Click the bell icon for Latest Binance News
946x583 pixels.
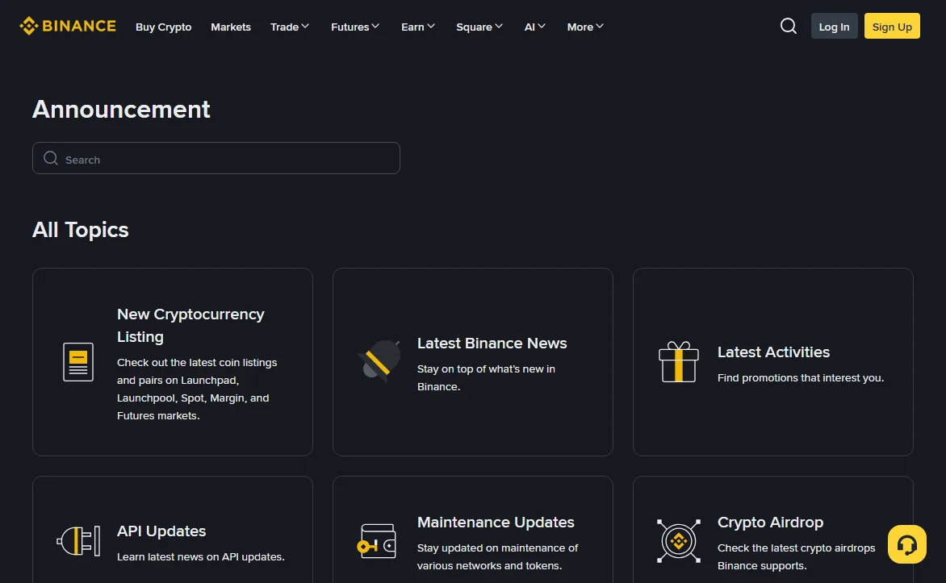click(379, 361)
